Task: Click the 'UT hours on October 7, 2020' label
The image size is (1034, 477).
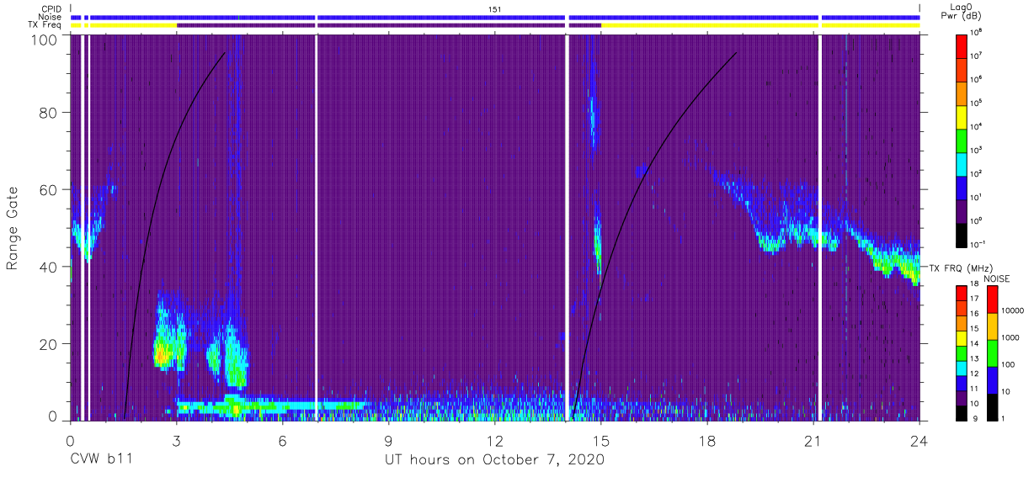Action: coord(494,459)
